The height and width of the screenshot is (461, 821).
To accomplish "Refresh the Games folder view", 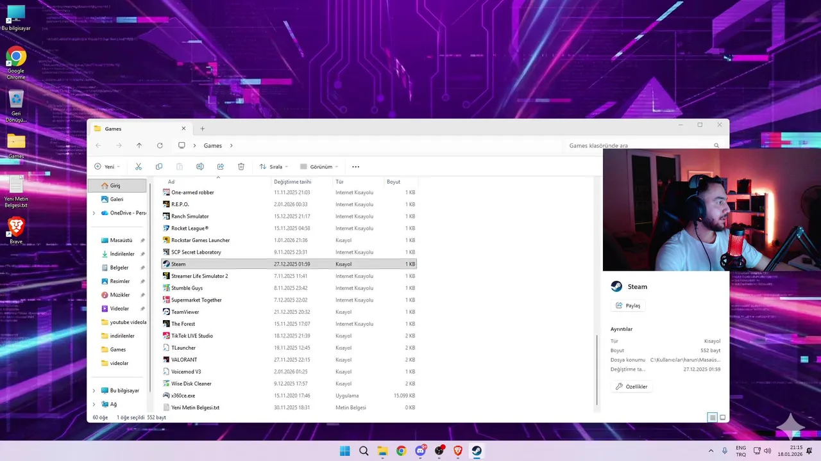I will click(160, 145).
